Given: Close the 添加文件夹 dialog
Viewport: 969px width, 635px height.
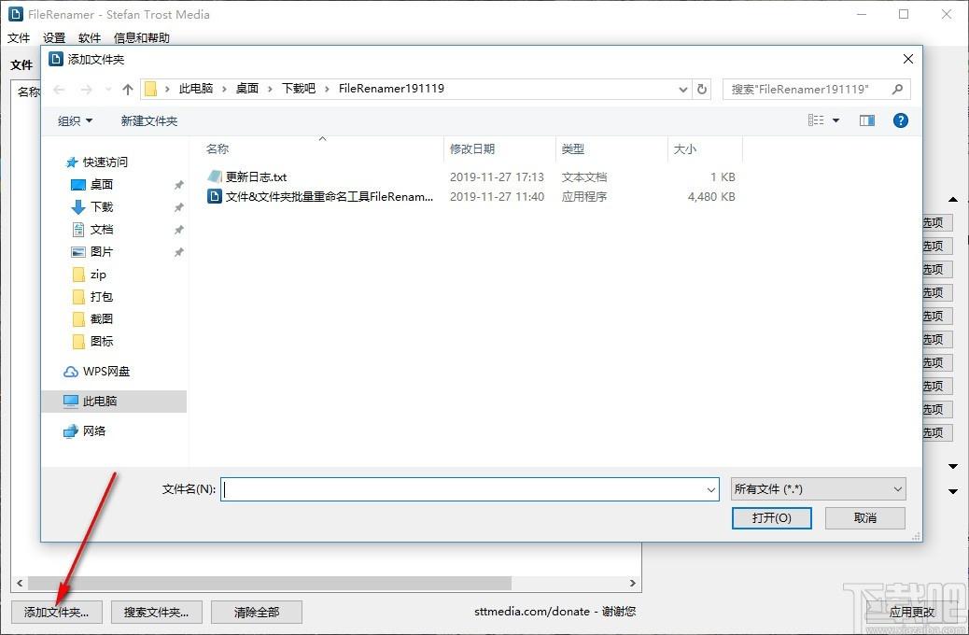Looking at the screenshot, I should pyautogui.click(x=907, y=59).
